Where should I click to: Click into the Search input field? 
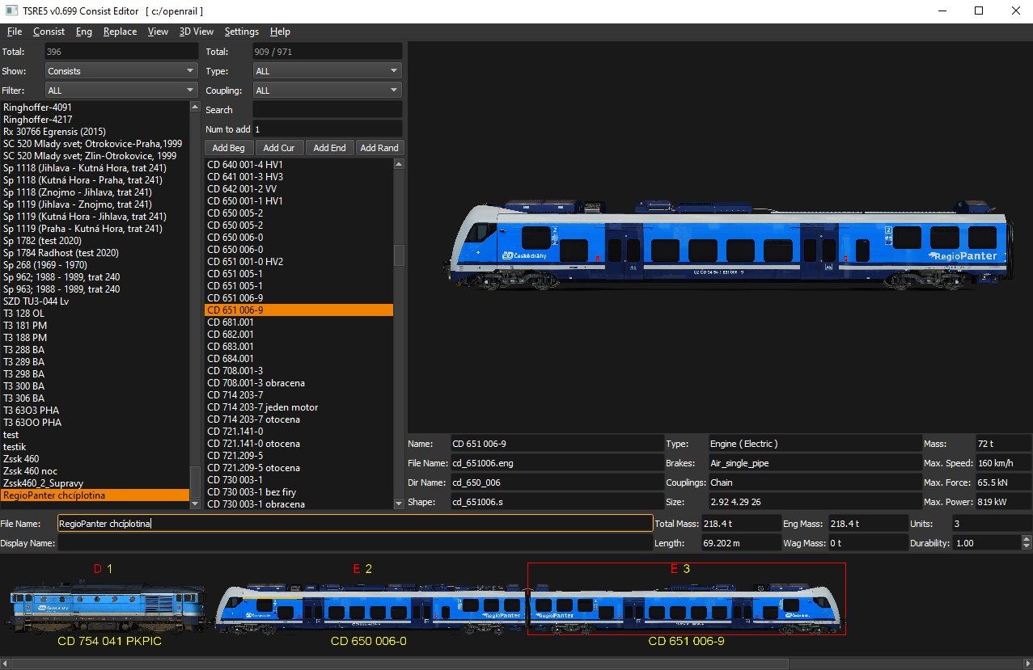coord(327,110)
